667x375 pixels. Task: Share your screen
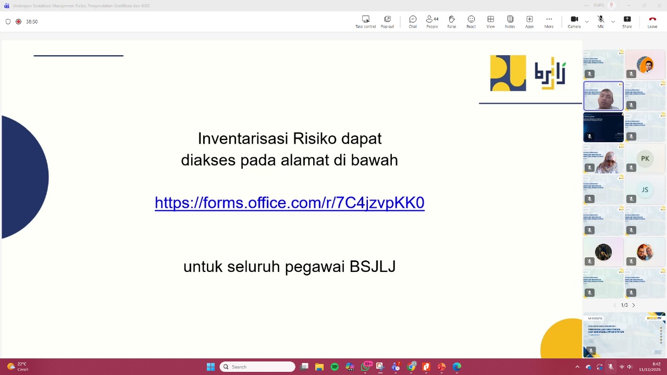627,21
